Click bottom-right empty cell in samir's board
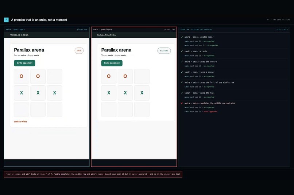 coord(142,109)
